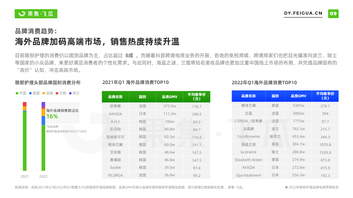Viewport: 353px width, 198px height.
Task: Click the 波兰 country cell
Action: point(275,129)
